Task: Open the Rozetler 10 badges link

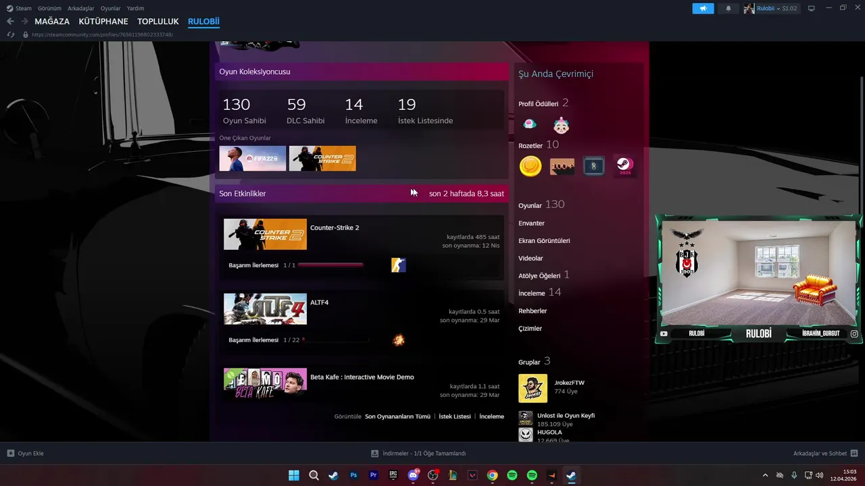Action: [x=539, y=145]
